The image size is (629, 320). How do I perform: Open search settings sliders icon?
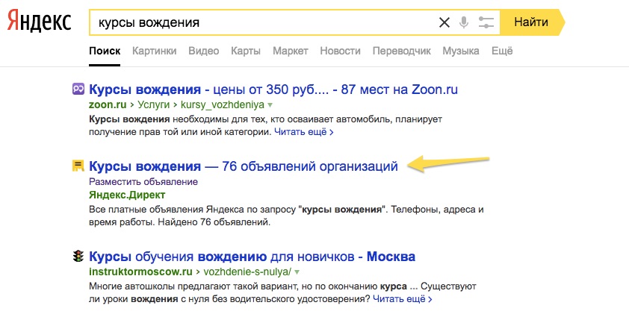point(486,22)
